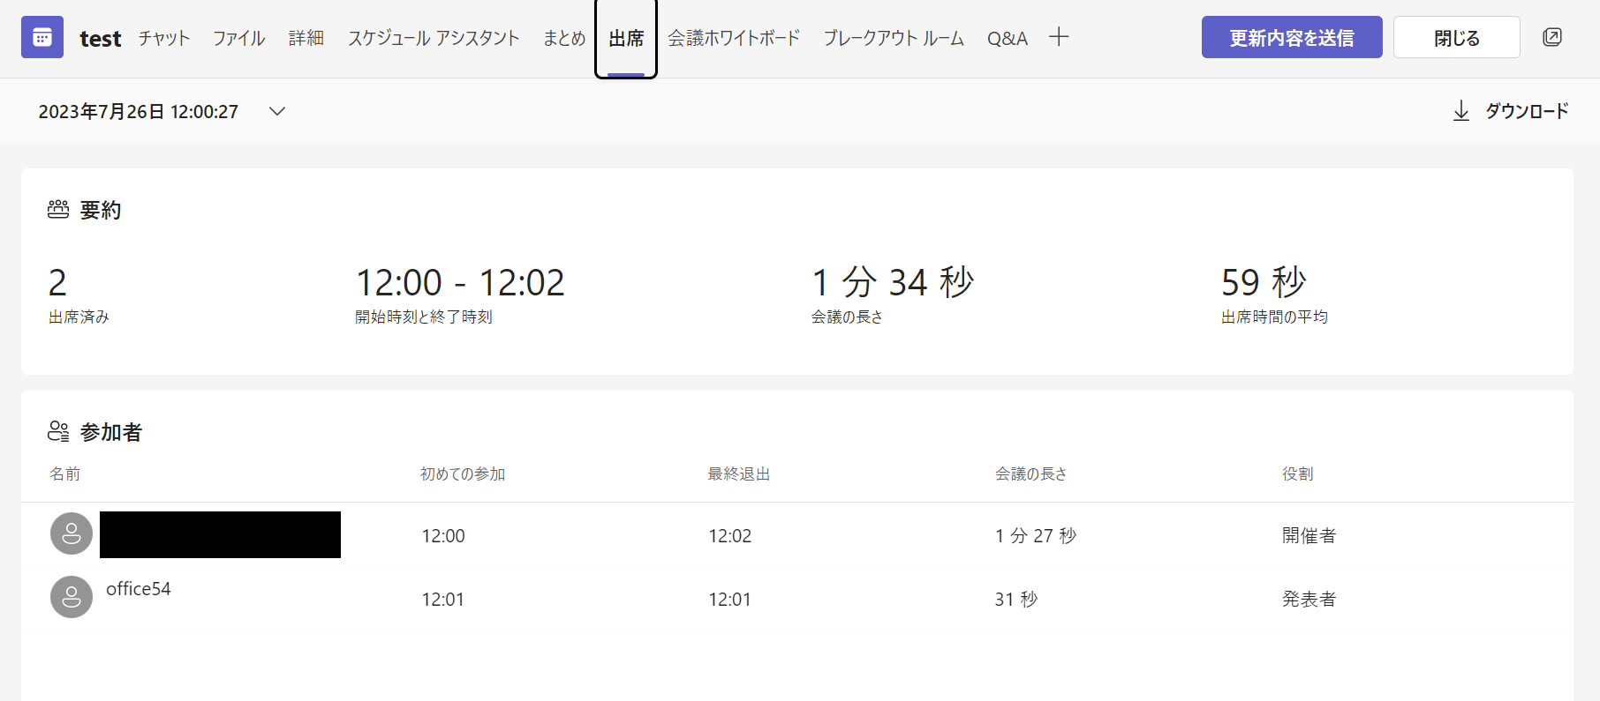1600x701 pixels.
Task: Open the ファイル tab
Action: 238,38
